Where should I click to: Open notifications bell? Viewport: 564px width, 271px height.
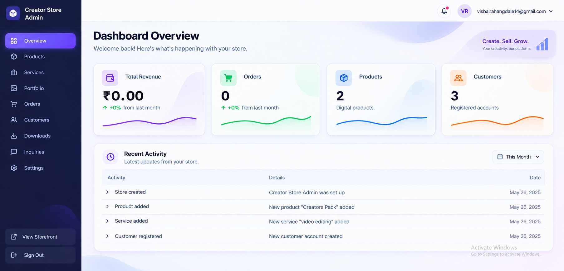[444, 11]
